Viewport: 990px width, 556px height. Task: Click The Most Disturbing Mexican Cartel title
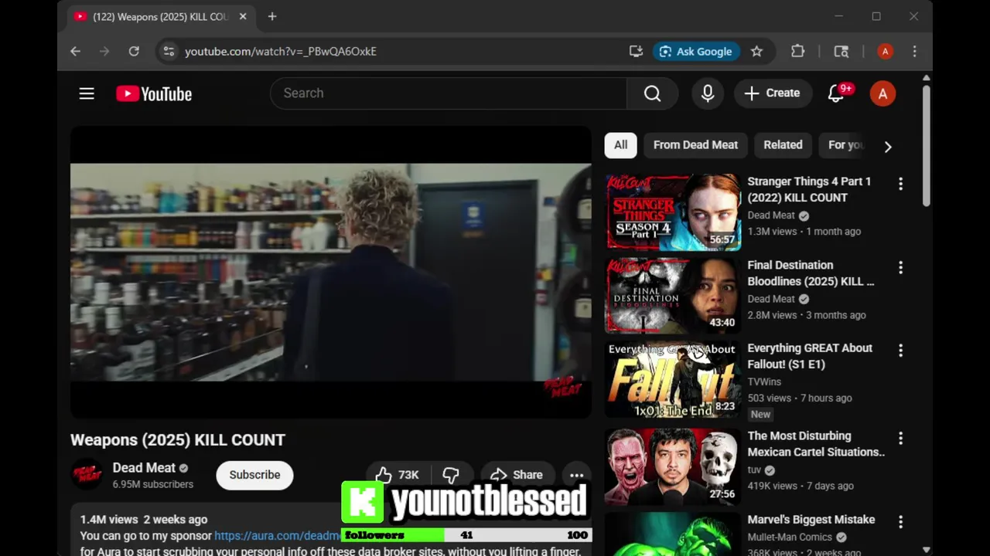click(x=815, y=444)
